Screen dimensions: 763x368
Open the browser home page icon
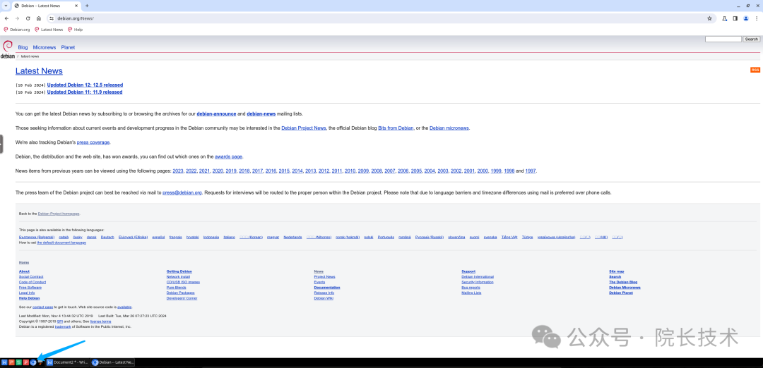coord(38,18)
